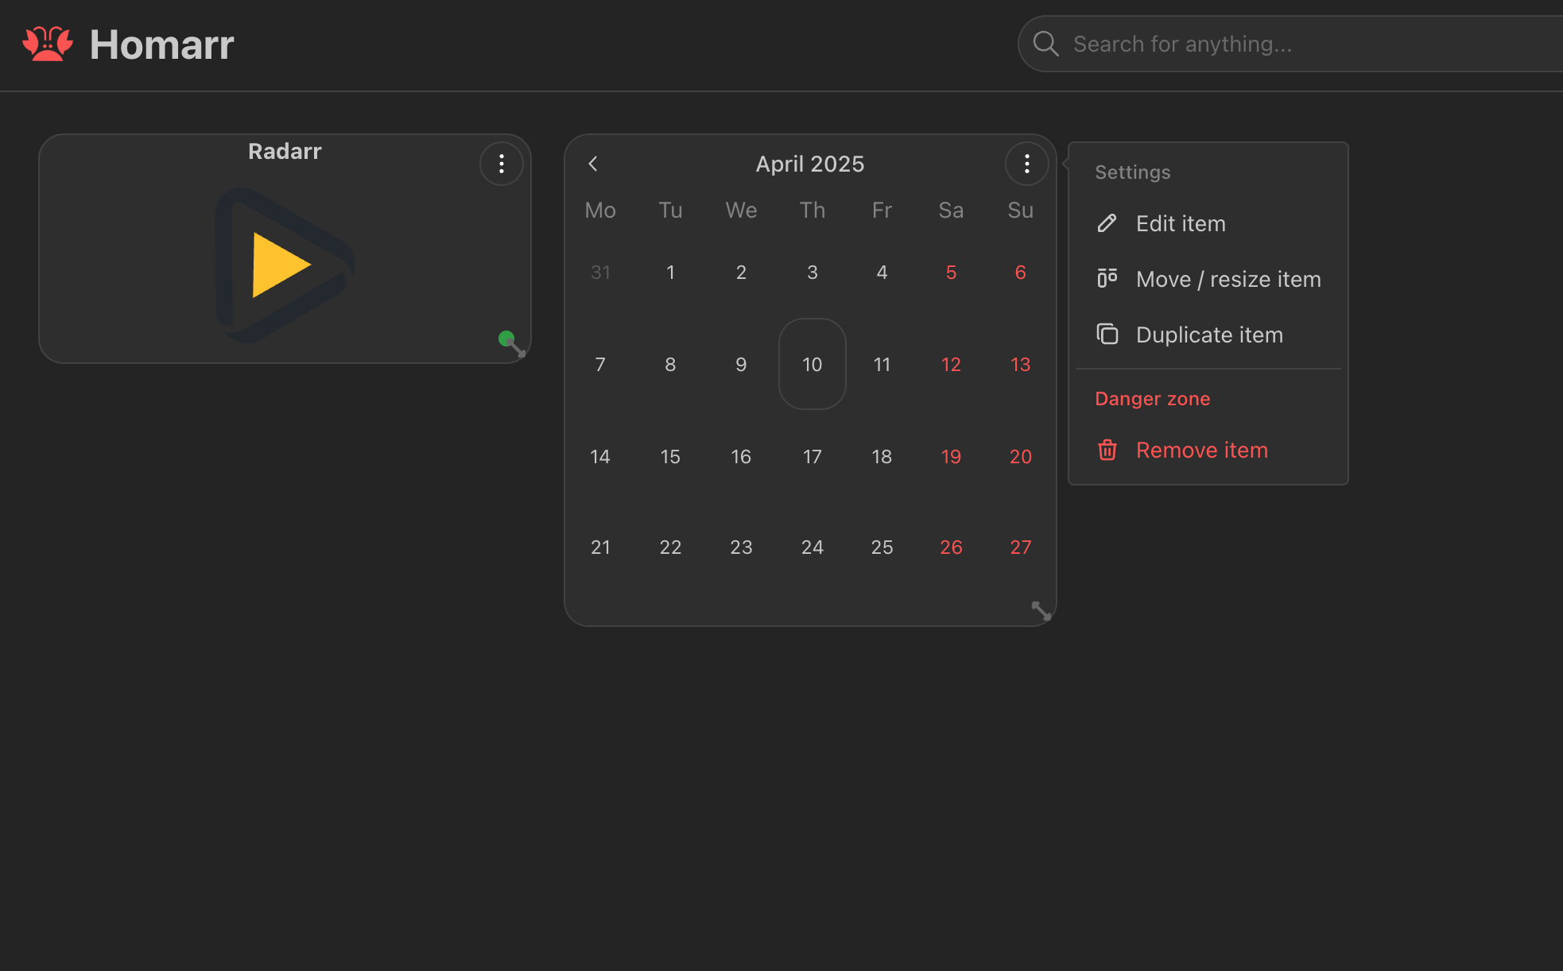
Task: Click April 15 in the calendar
Action: pos(670,456)
